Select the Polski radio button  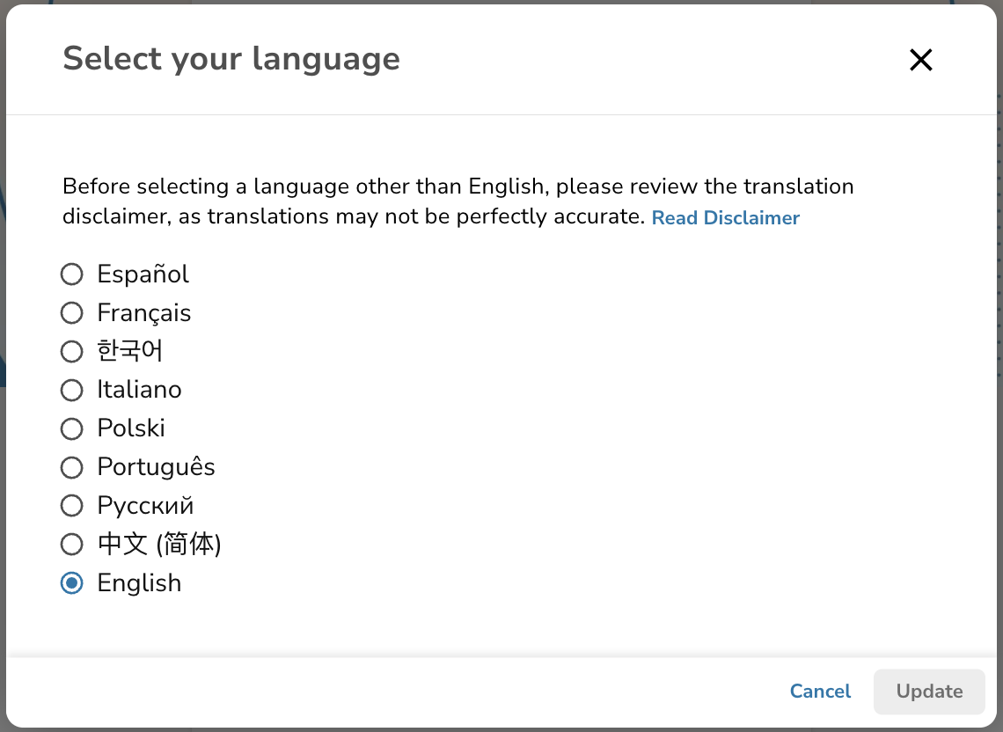tap(71, 428)
